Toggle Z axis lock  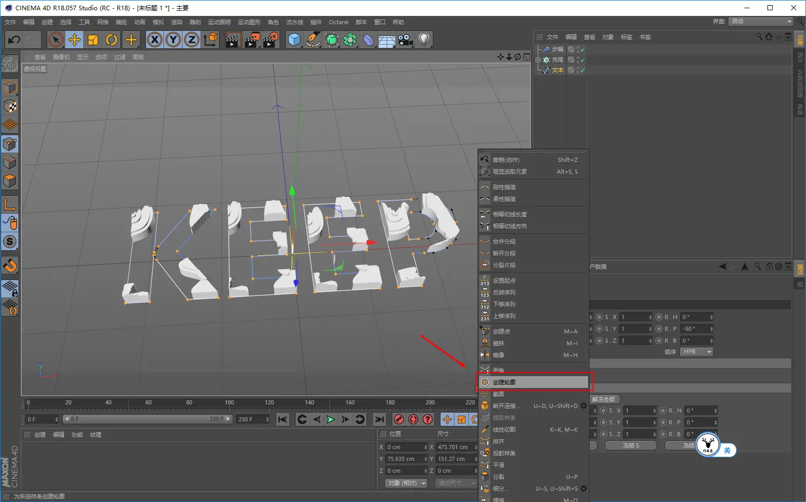(192, 40)
